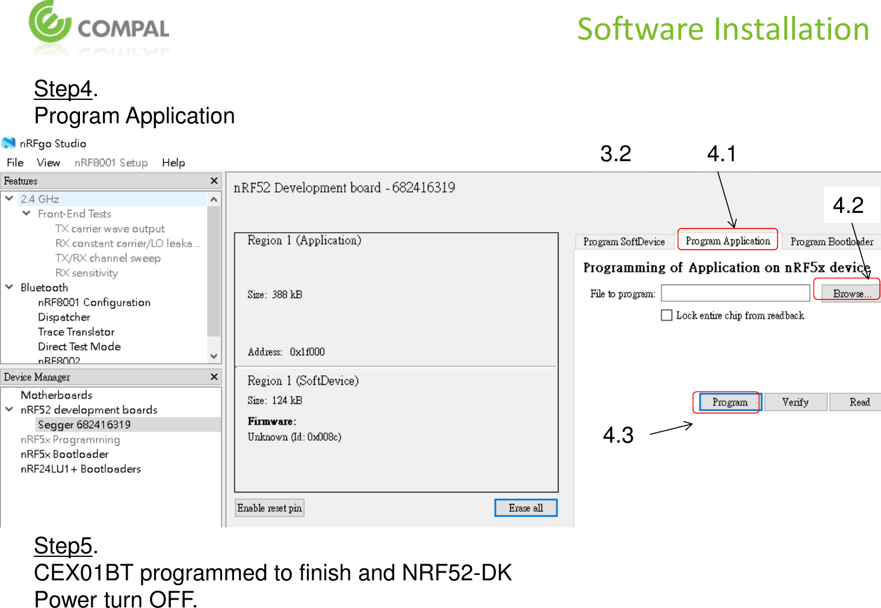Click the Verify button
The height and width of the screenshot is (608, 881).
(x=795, y=402)
